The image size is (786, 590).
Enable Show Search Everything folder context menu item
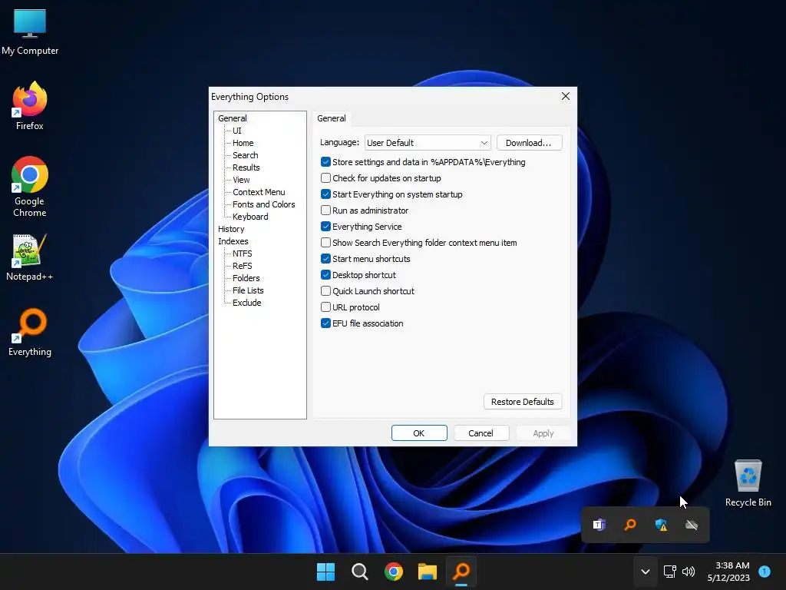(x=325, y=242)
